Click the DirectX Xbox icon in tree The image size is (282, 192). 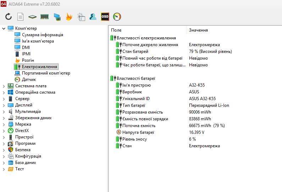tap(11, 131)
